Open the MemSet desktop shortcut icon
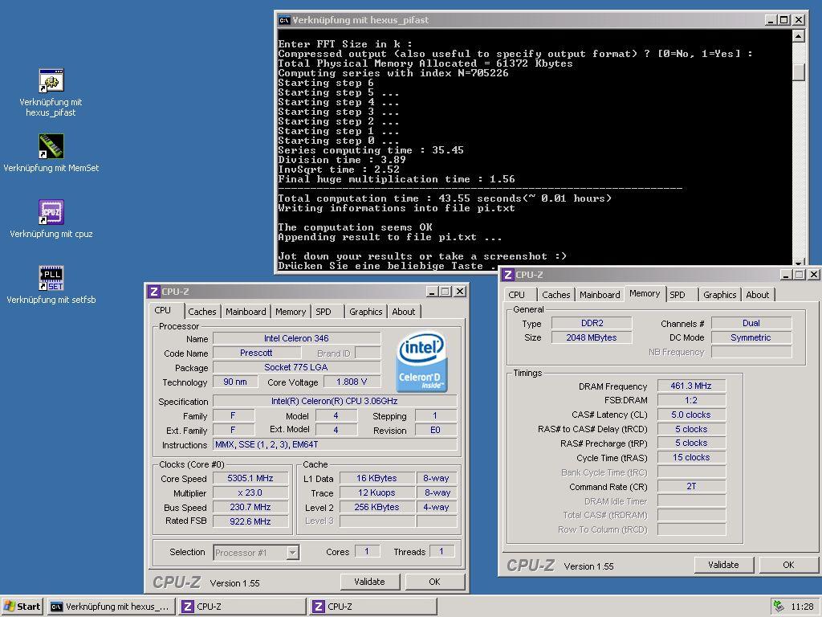Image resolution: width=822 pixels, height=617 pixels. [x=51, y=146]
